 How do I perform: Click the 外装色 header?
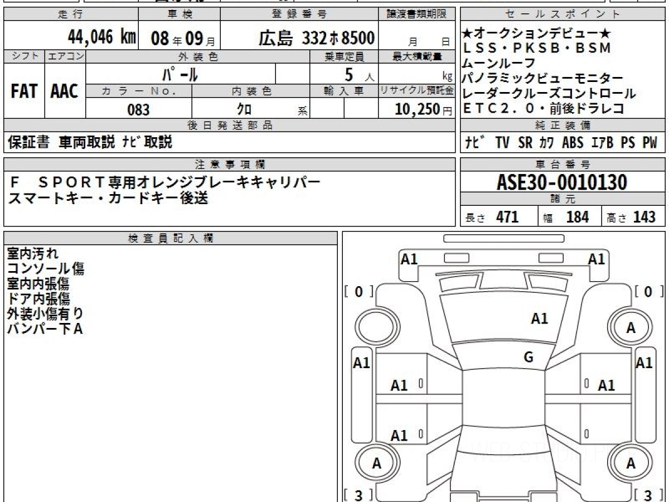point(198,56)
